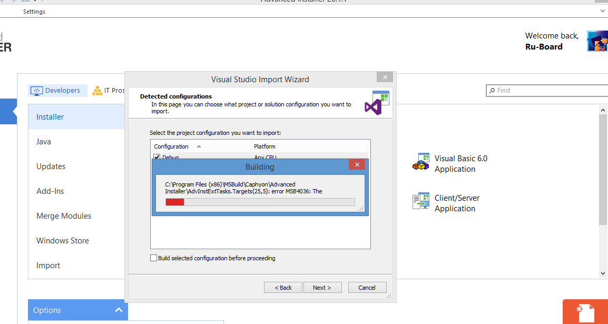Click the IT Pros honeycomb icon

pos(97,91)
